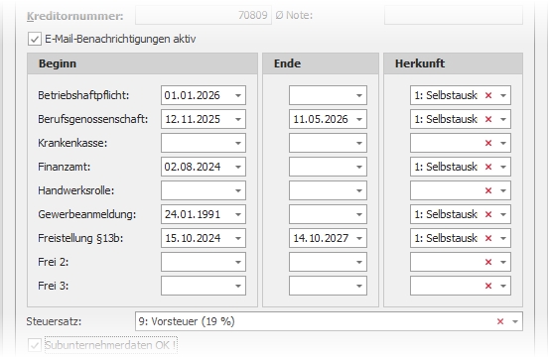Click Steuersatz field 9: Vorsteuer (19 %)
This screenshot has width=548, height=358.
point(329,321)
